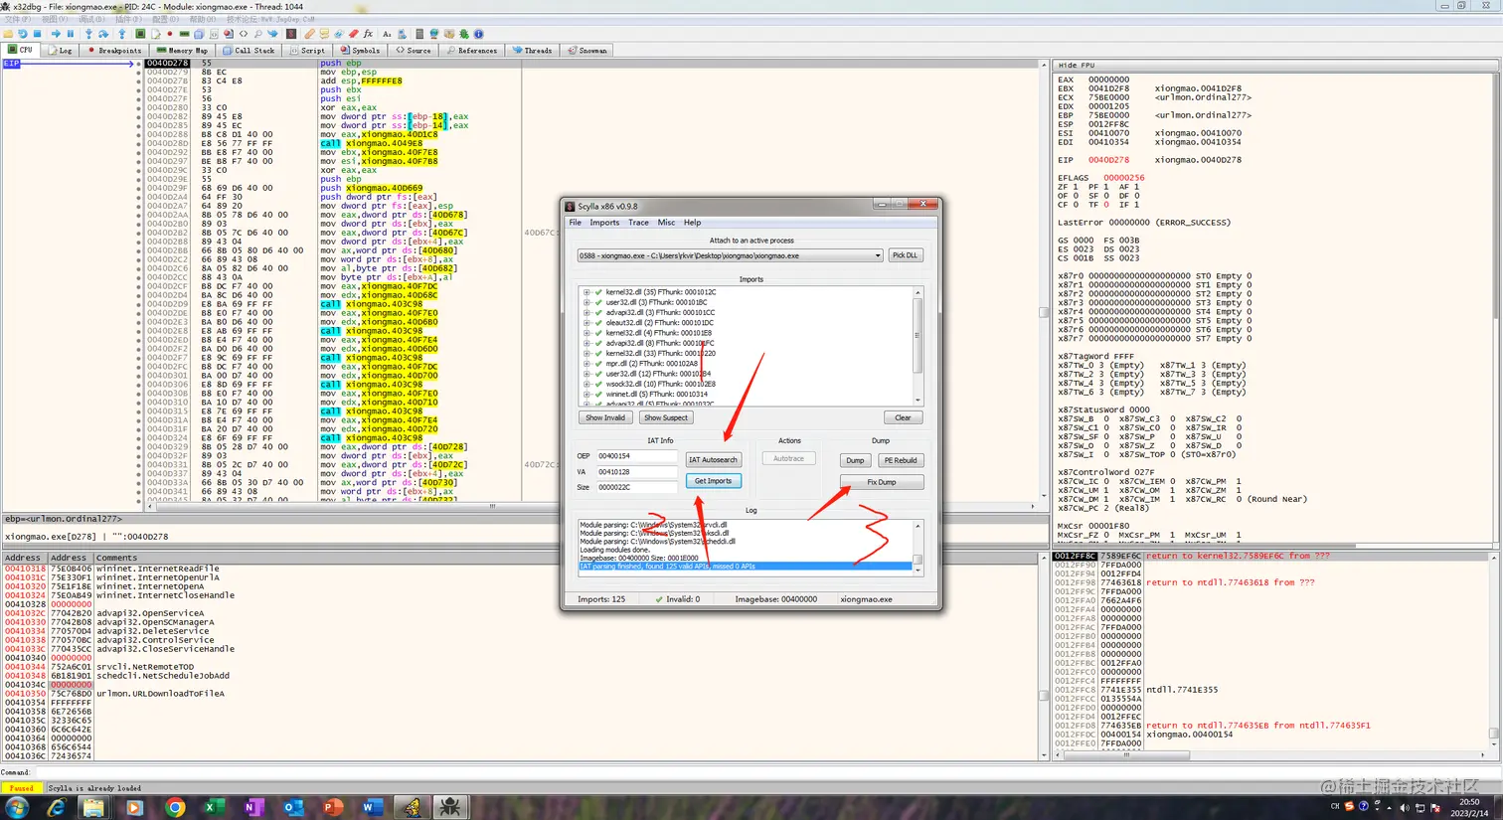Click the Windows Start button
Viewport: 1503px width, 820px height.
pyautogui.click(x=17, y=807)
